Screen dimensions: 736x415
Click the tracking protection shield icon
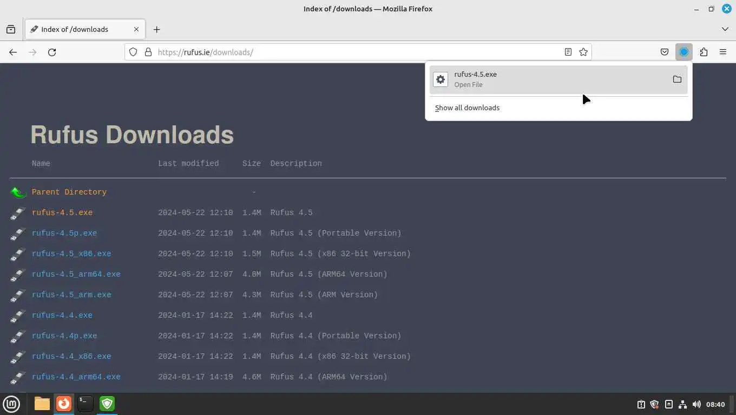coord(133,52)
